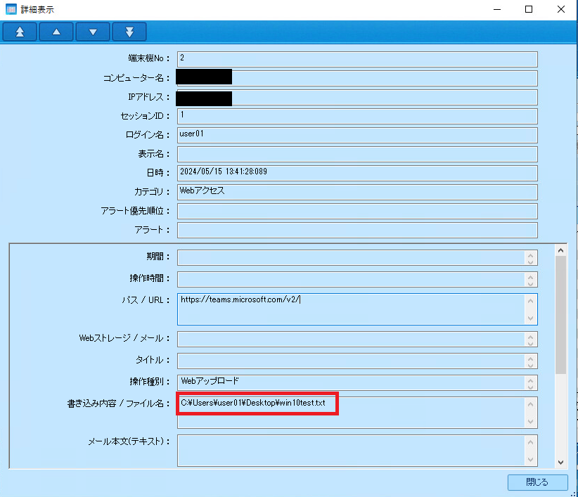Click the file path win10test.txt field

[352, 411]
